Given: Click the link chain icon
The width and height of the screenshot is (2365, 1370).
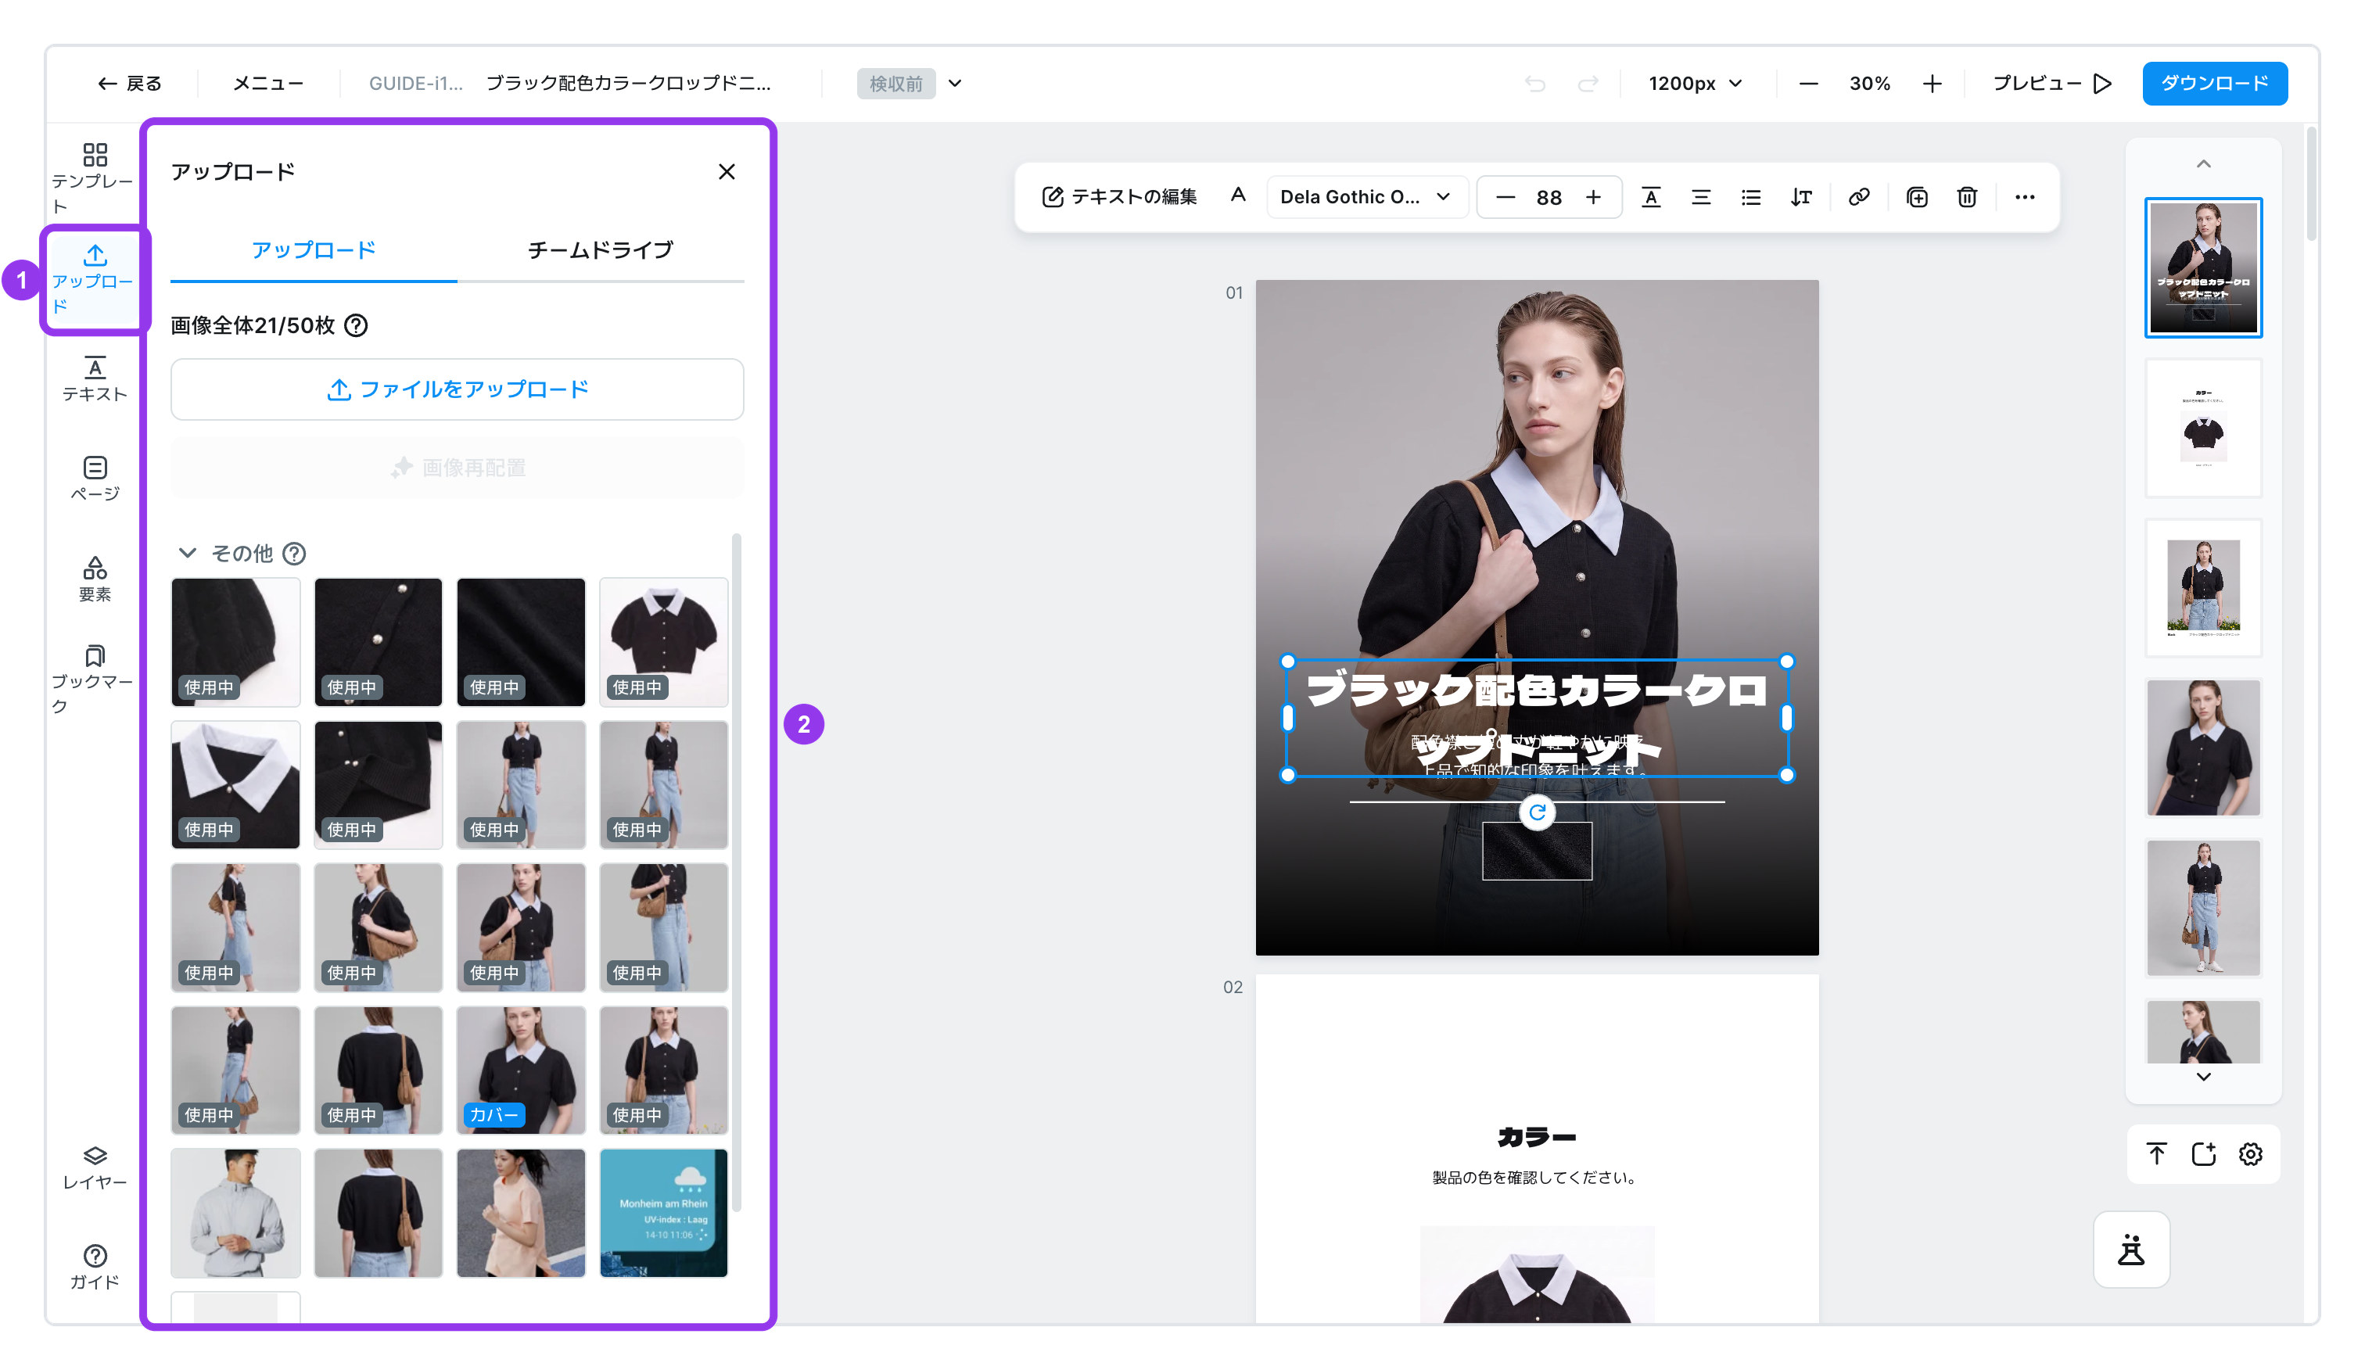Looking at the screenshot, I should click(x=1858, y=197).
